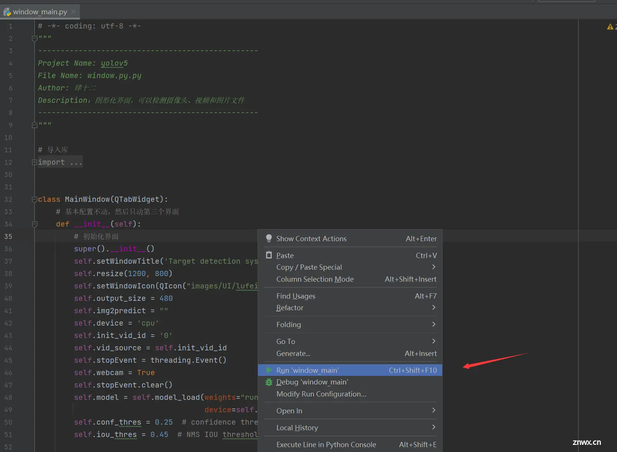The height and width of the screenshot is (452, 617).
Task: Click 'super().__init__()' line
Action: coord(114,249)
